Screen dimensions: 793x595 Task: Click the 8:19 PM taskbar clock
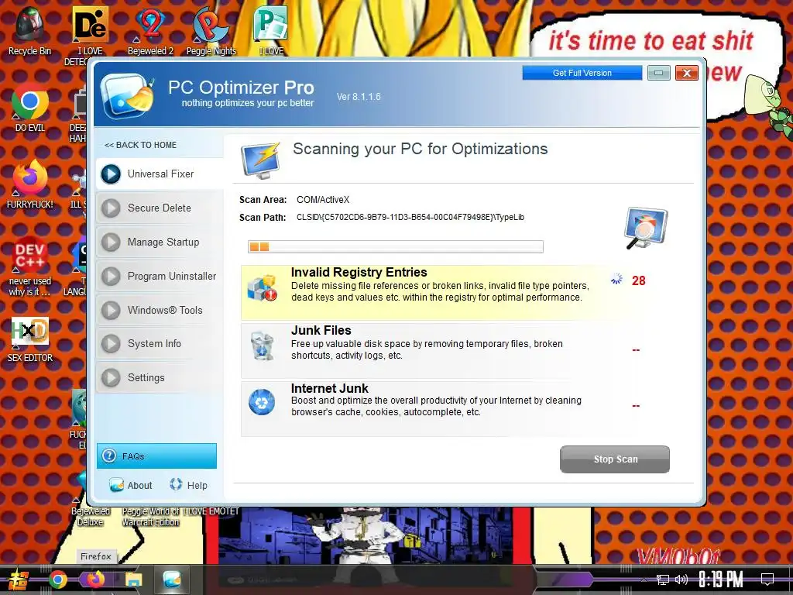(720, 580)
